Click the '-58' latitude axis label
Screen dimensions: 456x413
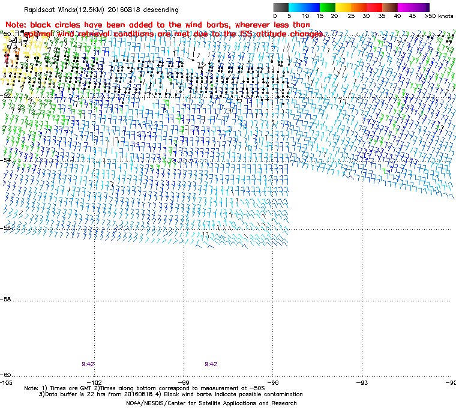[x=5, y=299]
